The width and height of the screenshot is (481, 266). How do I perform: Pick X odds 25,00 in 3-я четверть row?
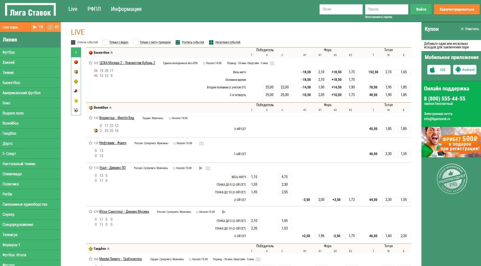click(269, 95)
